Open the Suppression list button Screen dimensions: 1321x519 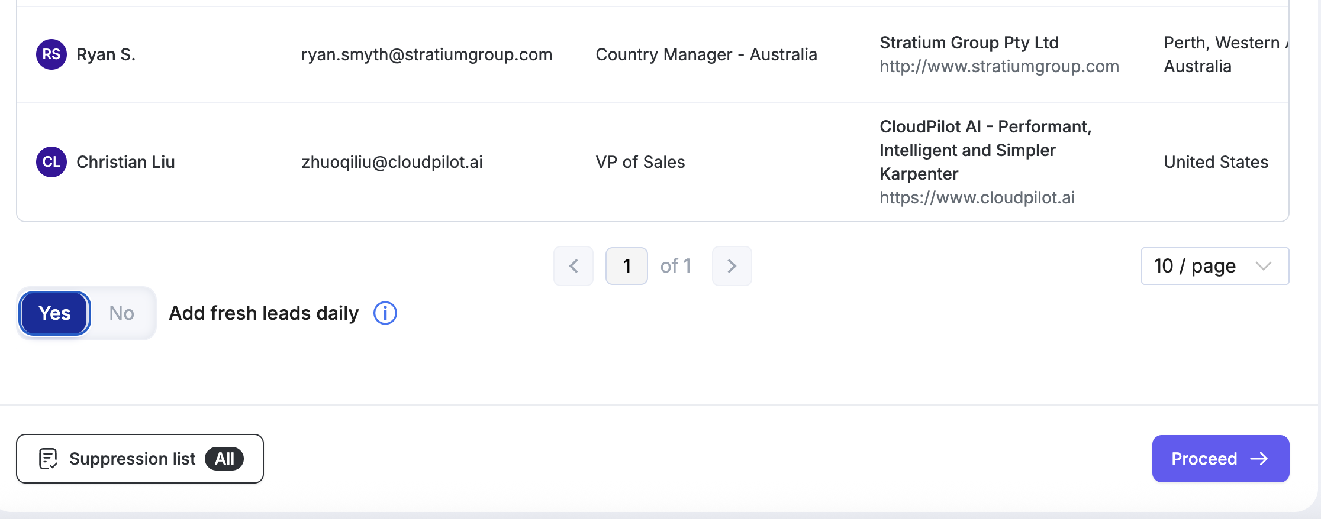[x=140, y=459]
